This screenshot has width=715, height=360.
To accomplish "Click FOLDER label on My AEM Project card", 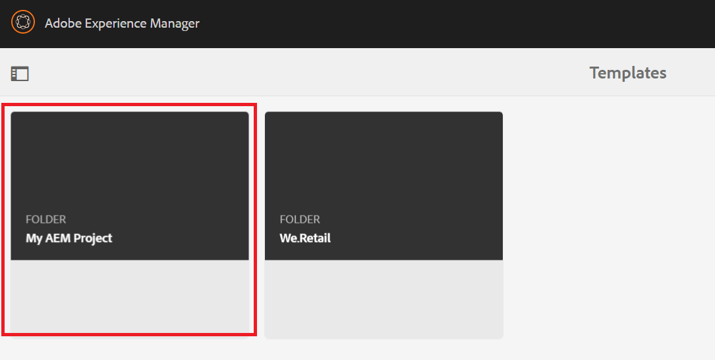I will 45,220.
